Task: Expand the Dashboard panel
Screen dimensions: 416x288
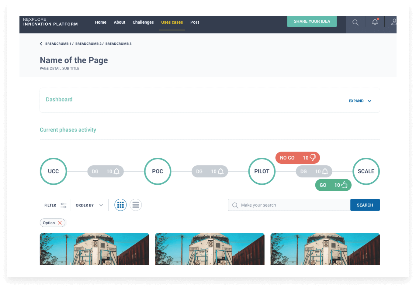Action: click(360, 101)
